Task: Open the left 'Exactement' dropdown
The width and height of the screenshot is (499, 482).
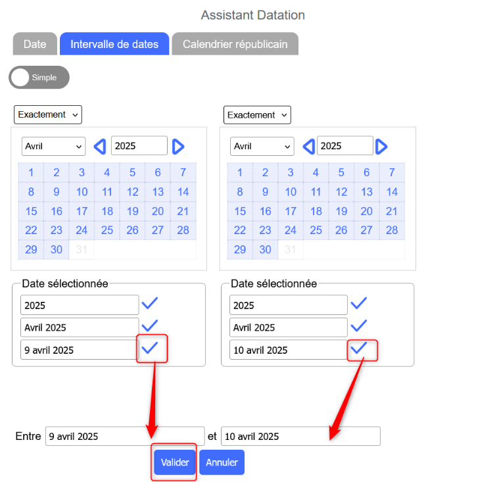Action: coord(47,114)
